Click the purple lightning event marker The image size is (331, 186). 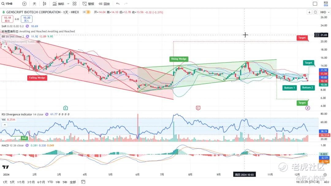point(308,108)
